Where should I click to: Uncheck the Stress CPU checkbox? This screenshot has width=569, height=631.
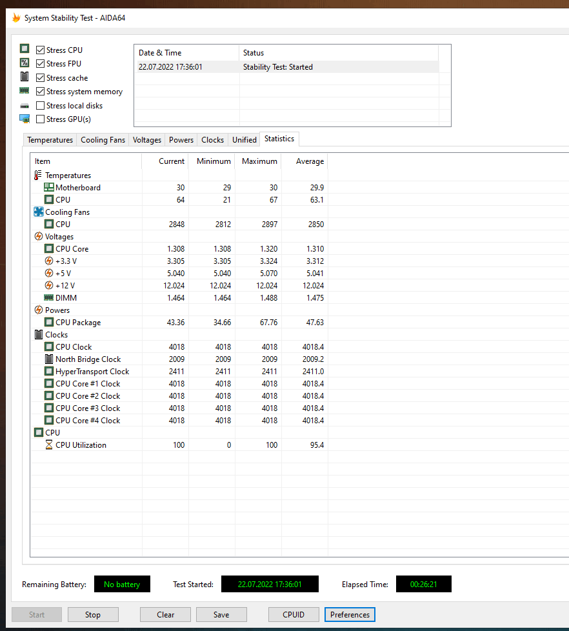point(40,50)
